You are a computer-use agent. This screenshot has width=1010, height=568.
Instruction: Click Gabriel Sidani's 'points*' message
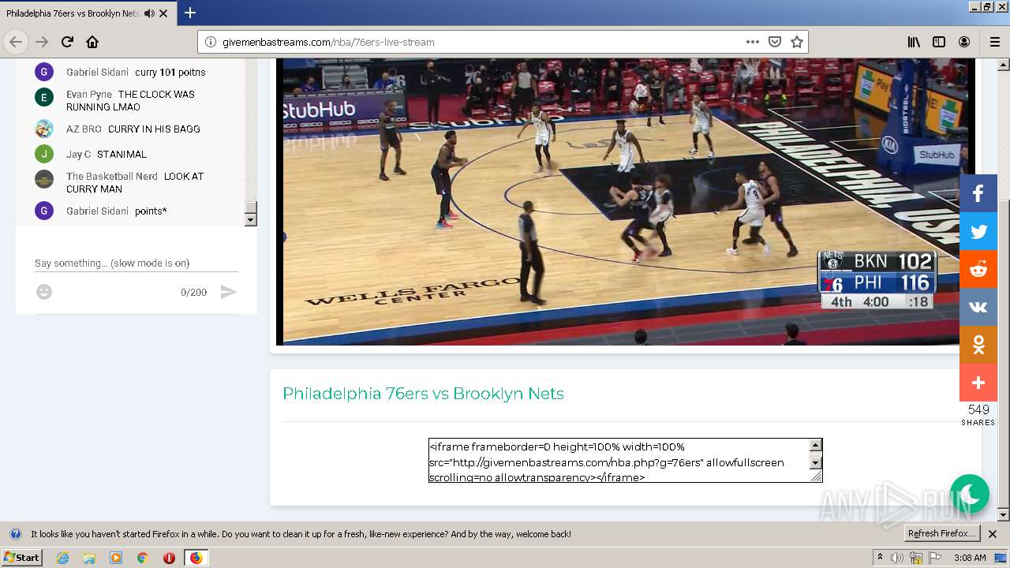151,211
